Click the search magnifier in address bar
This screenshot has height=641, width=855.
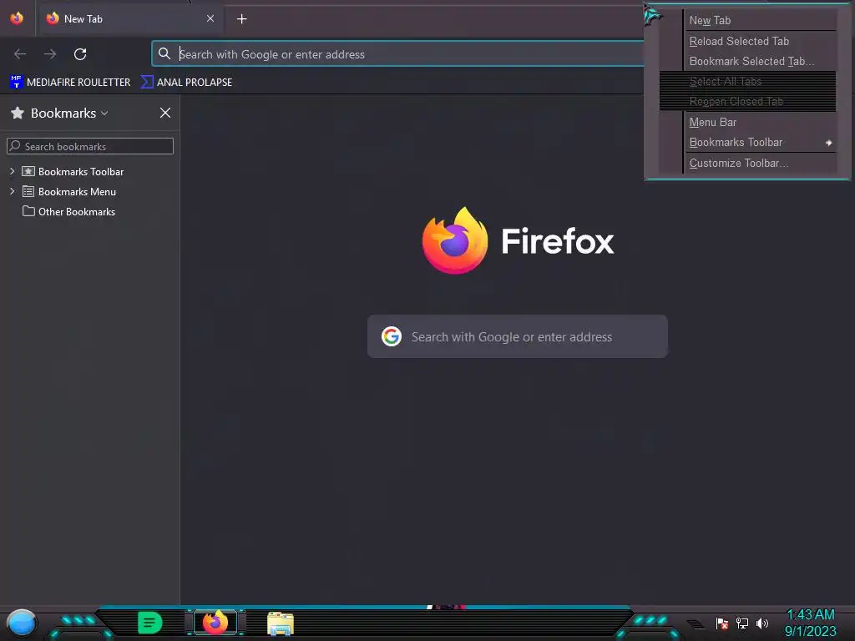click(164, 53)
